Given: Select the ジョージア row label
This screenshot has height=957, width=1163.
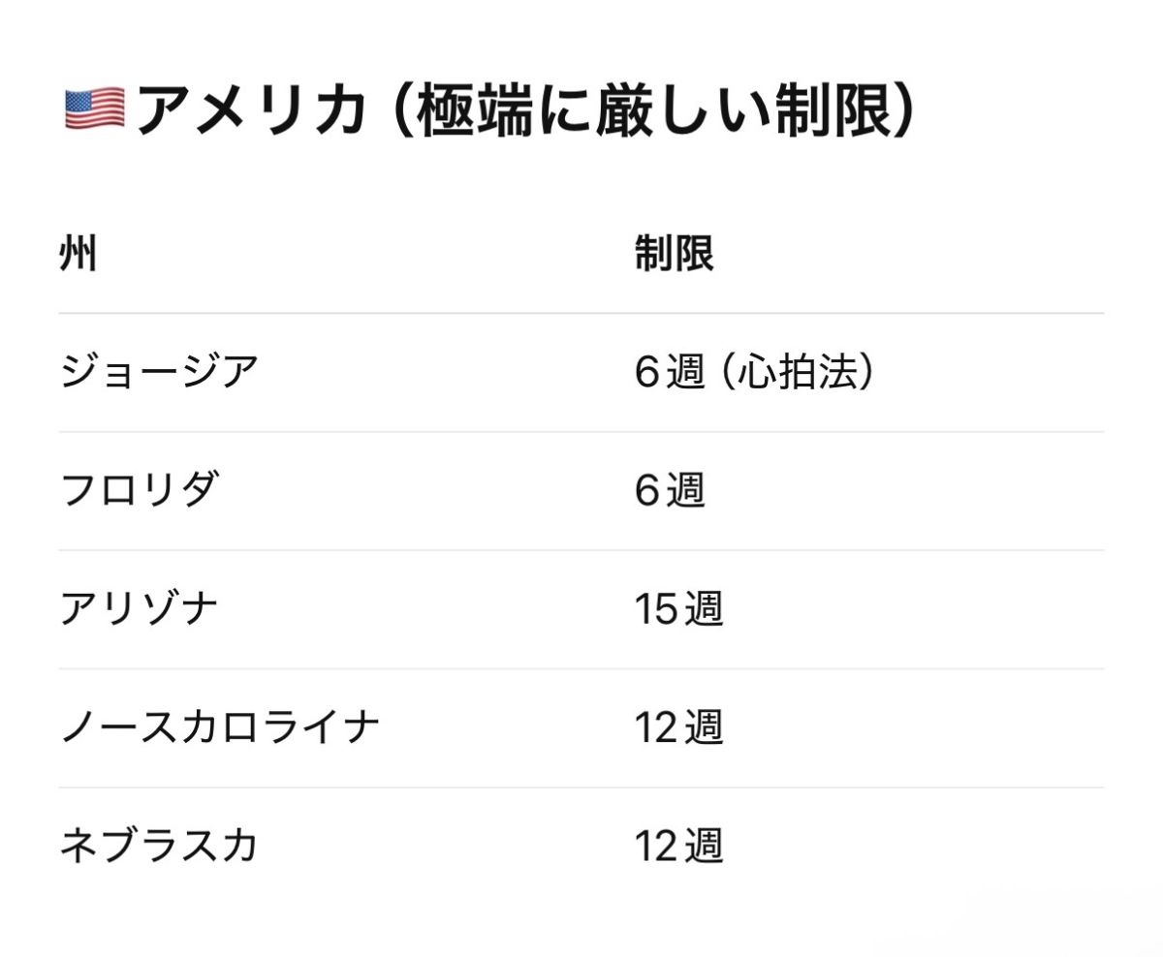Looking at the screenshot, I should point(159,373).
